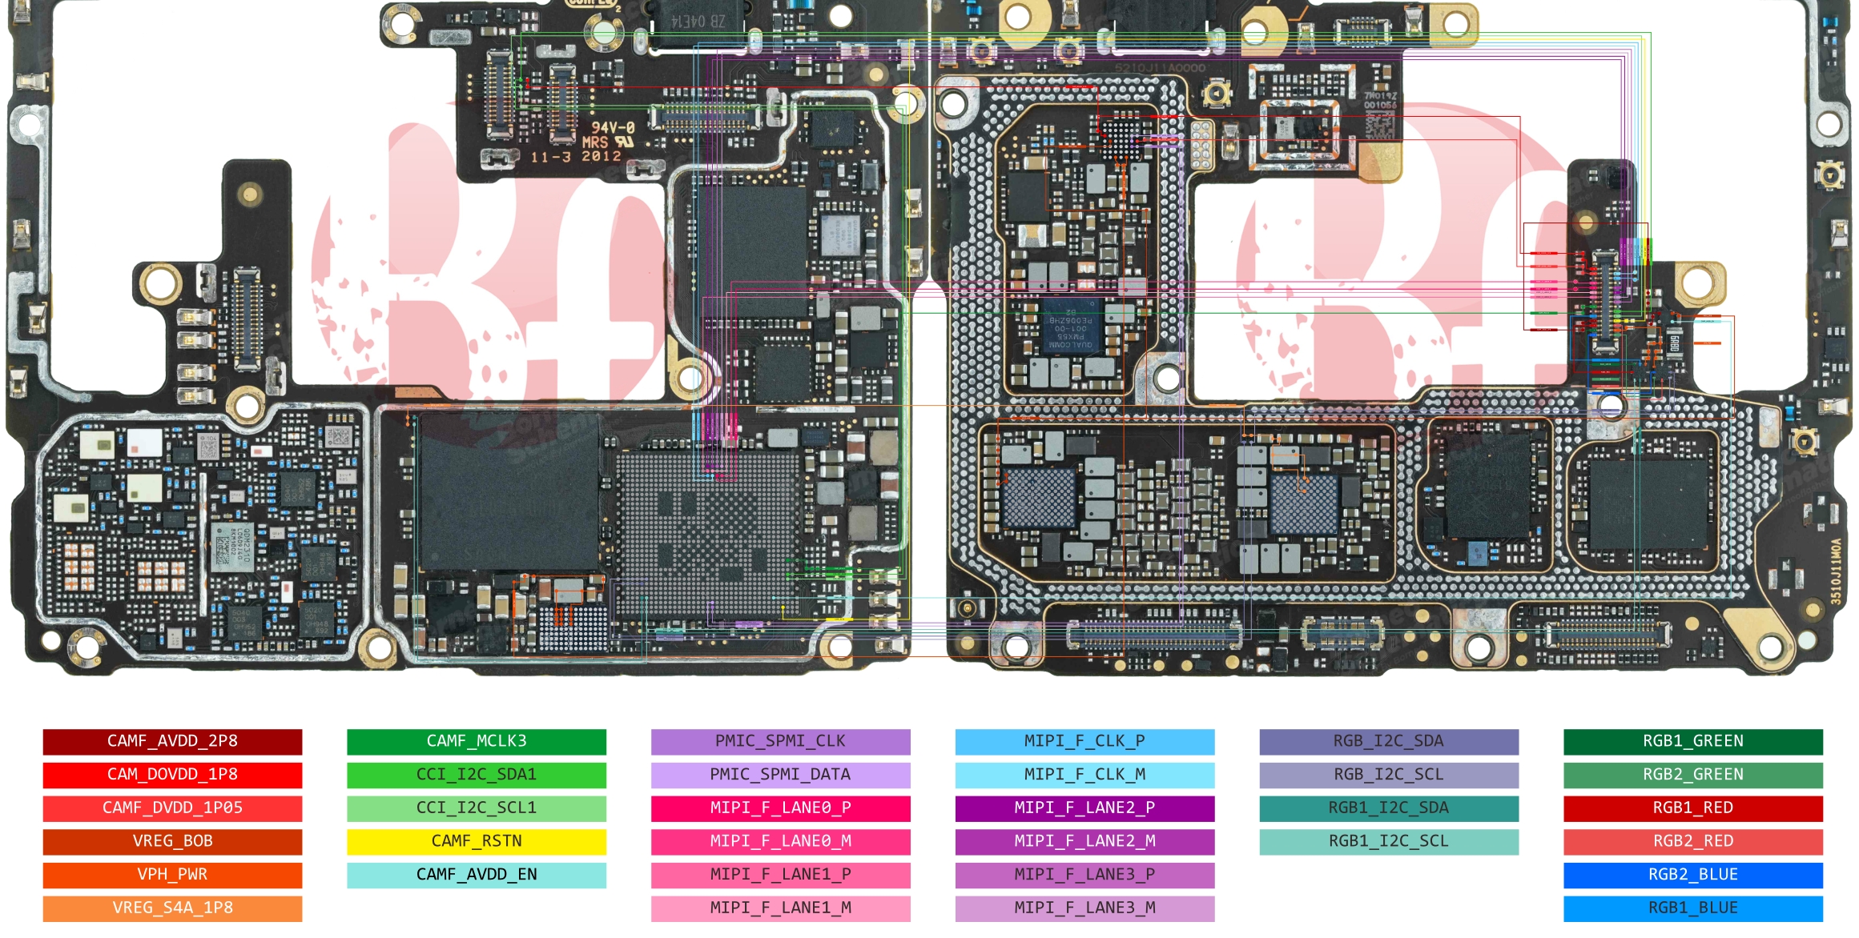Screen dimensions: 1859x938
Task: Click the RGB1_BLUE legend label
Action: click(x=1693, y=908)
